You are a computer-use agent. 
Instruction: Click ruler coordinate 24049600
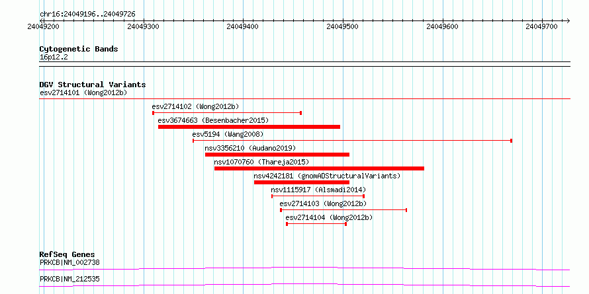(443, 26)
